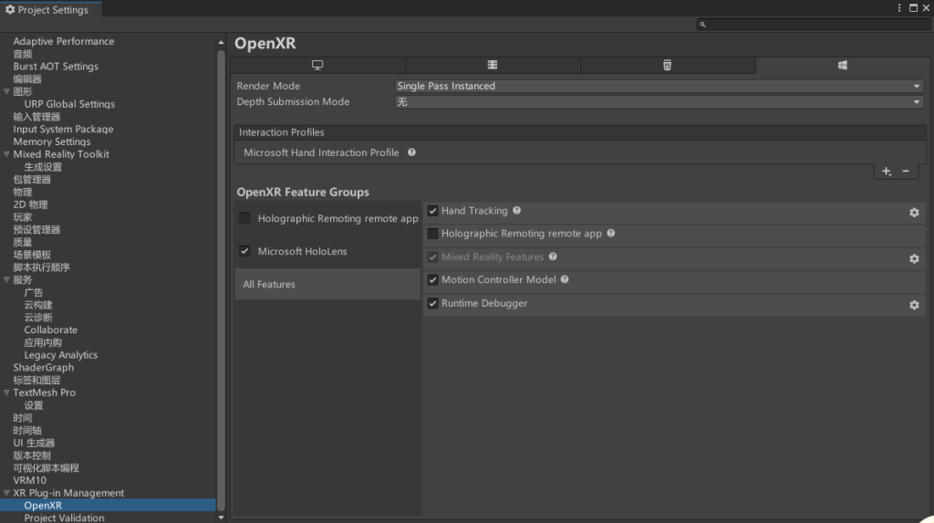Uncheck the Hand Tracking feature
Viewport: 934px width, 523px height.
pyautogui.click(x=433, y=211)
